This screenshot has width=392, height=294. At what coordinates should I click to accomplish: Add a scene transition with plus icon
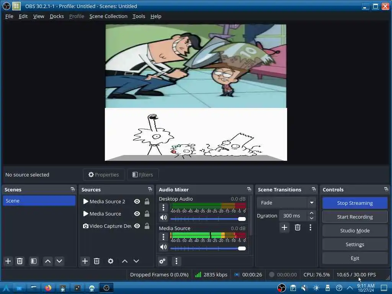click(284, 227)
